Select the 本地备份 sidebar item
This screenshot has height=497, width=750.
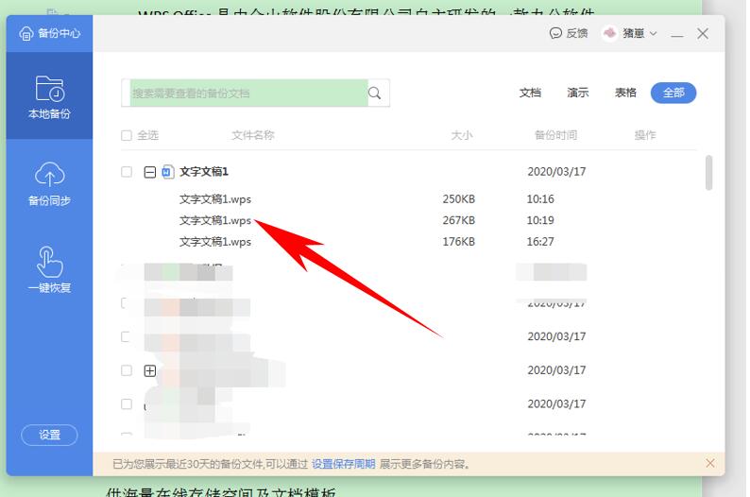click(49, 96)
